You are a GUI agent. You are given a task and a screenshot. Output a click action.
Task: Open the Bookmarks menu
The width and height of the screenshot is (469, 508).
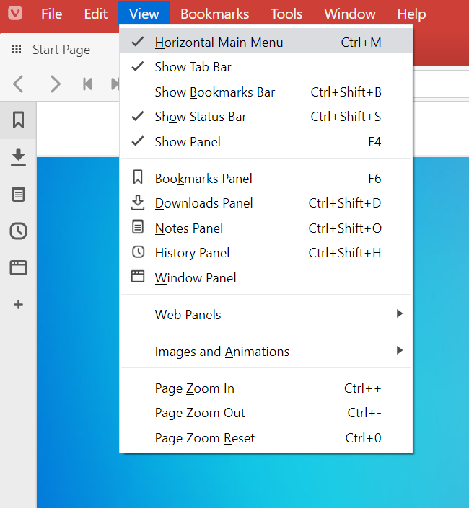[215, 14]
